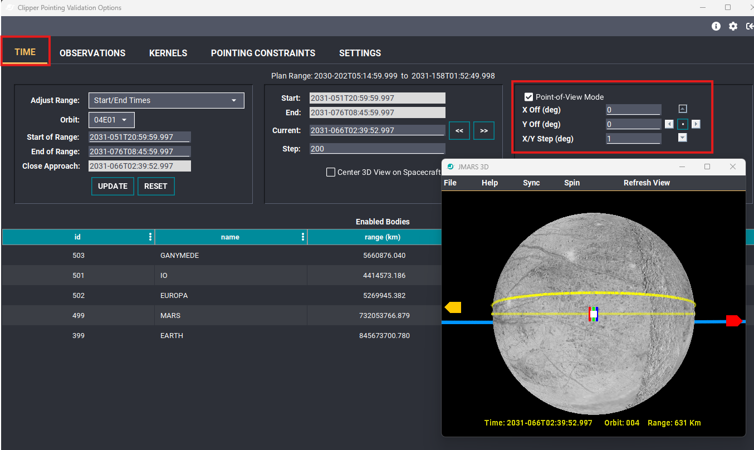Click the JMARS 3D window logo icon

click(451, 167)
